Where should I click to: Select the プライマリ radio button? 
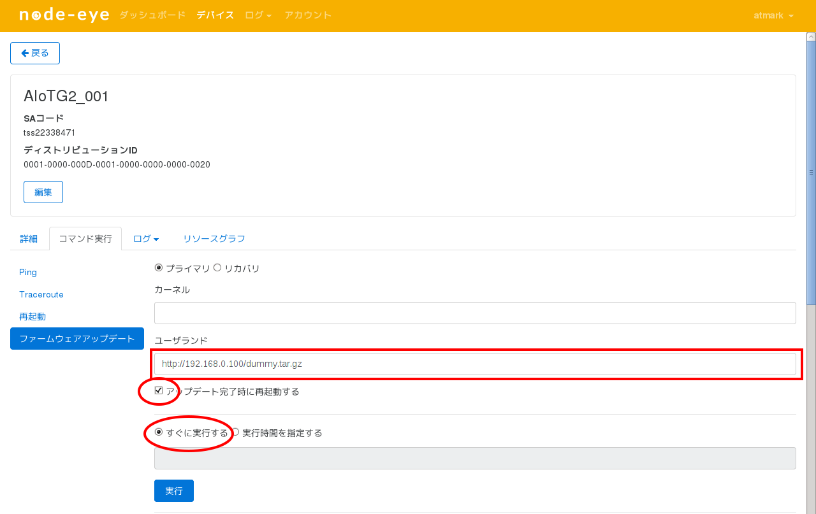point(159,268)
